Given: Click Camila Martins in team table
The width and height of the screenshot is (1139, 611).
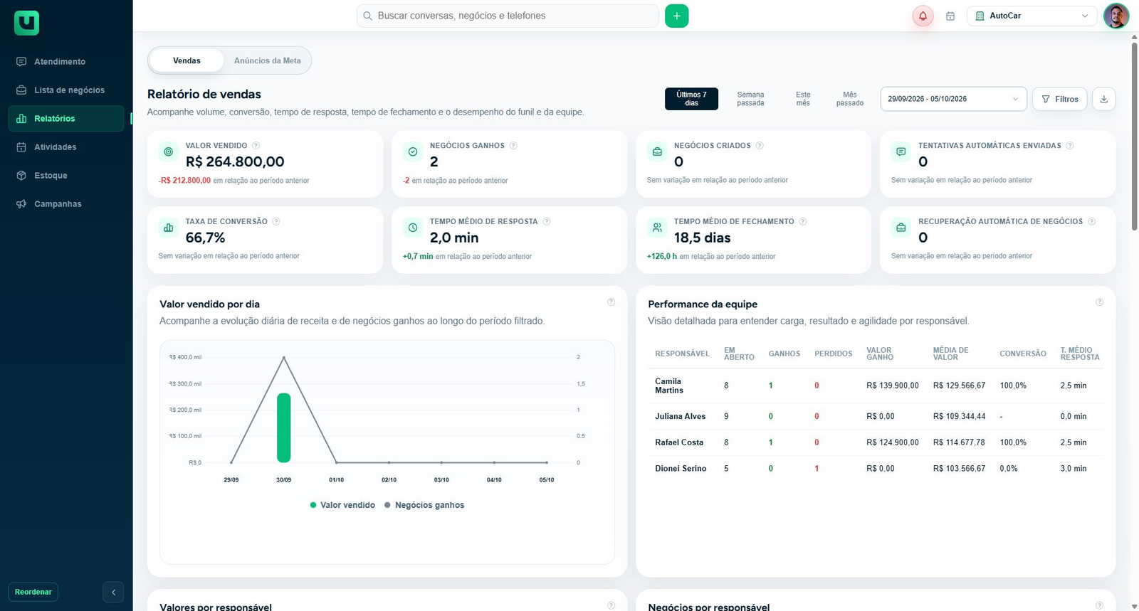Looking at the screenshot, I should tap(669, 386).
